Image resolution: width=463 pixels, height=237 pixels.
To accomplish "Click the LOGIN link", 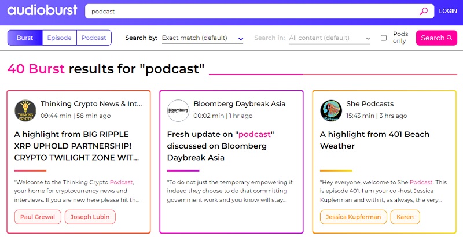I will [448, 11].
